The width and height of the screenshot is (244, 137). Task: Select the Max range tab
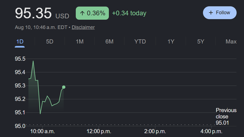pos(231,42)
